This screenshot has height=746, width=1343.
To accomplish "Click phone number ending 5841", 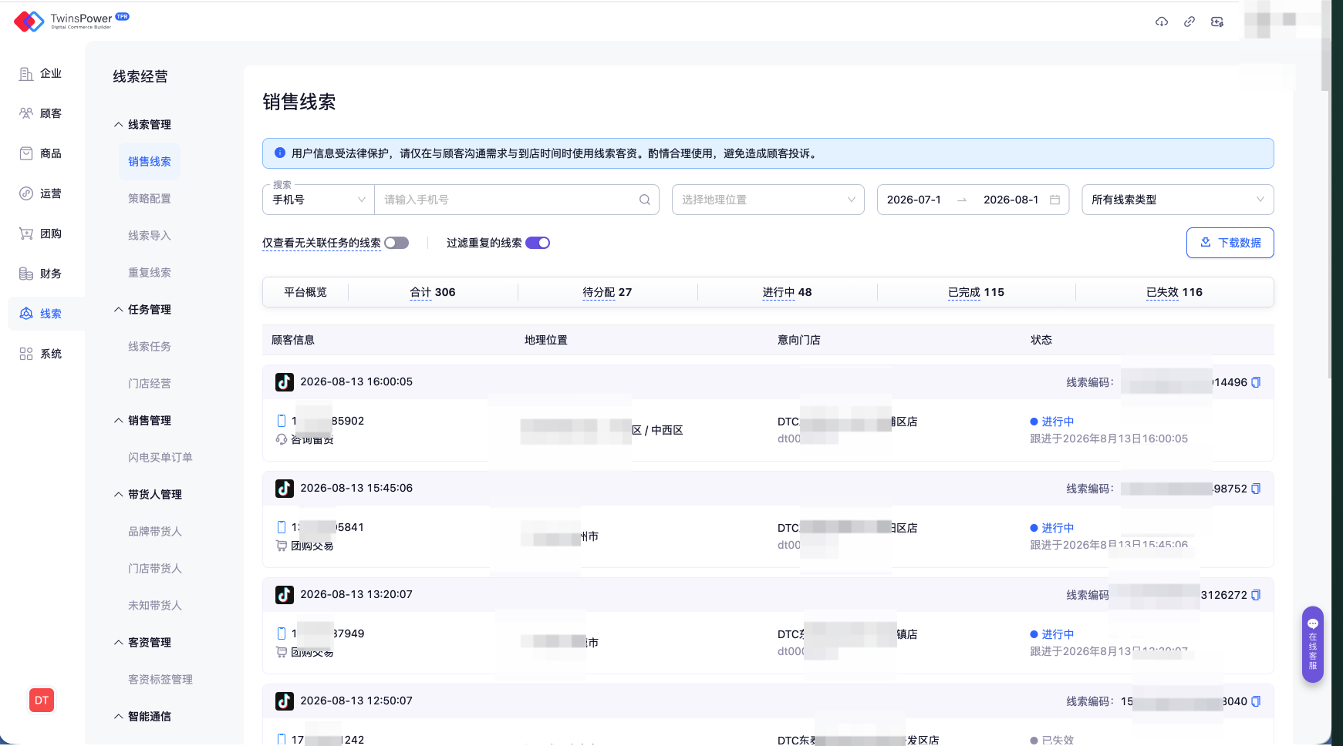I will click(327, 527).
